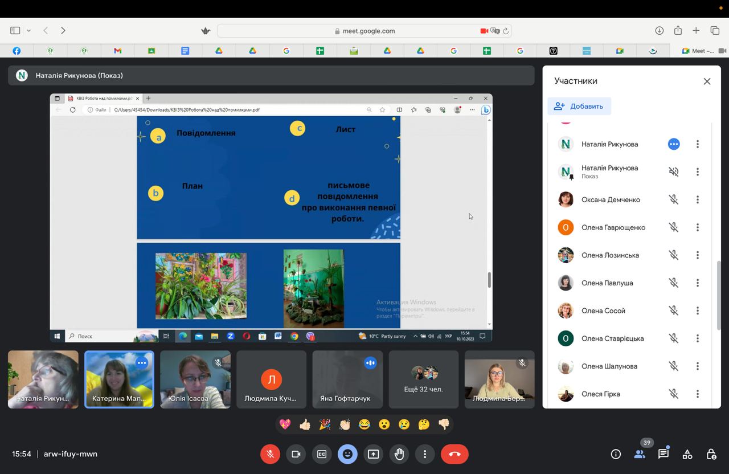Switch to the Facebook tab
The height and width of the screenshot is (474, 729).
(17, 51)
